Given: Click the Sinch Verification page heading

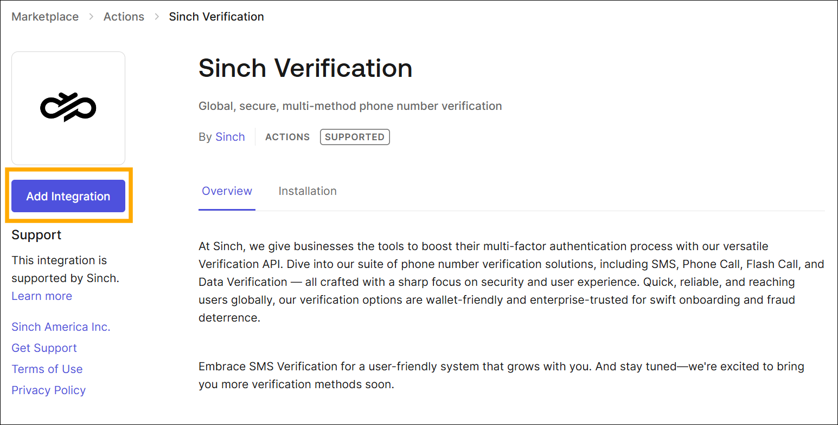Looking at the screenshot, I should click(305, 68).
